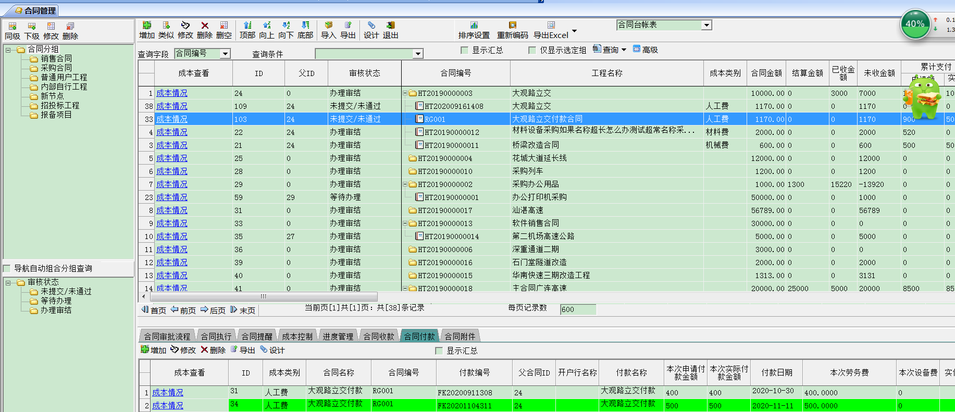Collapse contract HT20190000013 row
Image resolution: width=955 pixels, height=412 pixels.
pos(405,223)
